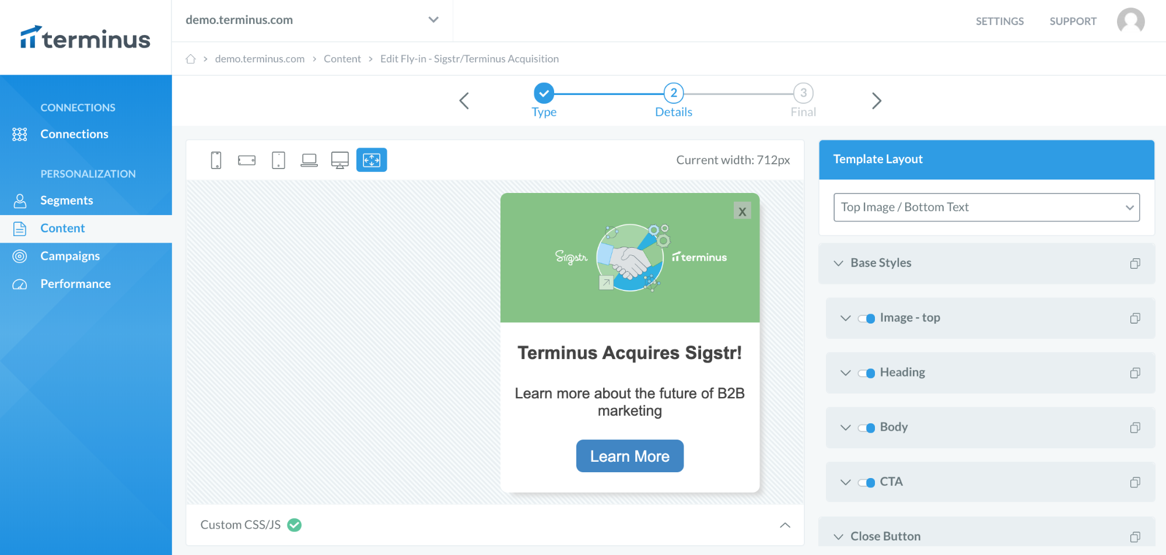This screenshot has height=555, width=1166.
Task: Go to step 1 Type
Action: coord(544,100)
